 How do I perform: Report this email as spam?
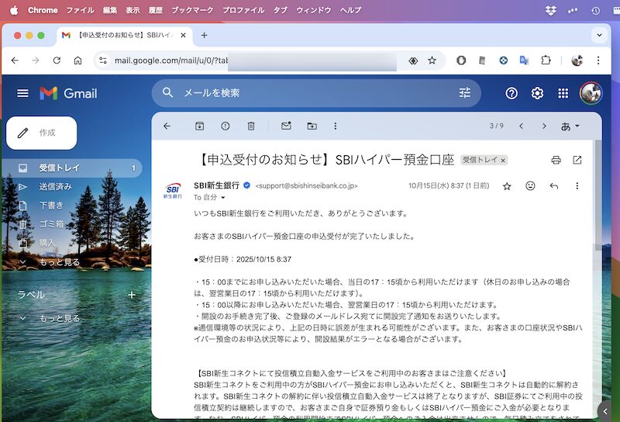(x=225, y=126)
